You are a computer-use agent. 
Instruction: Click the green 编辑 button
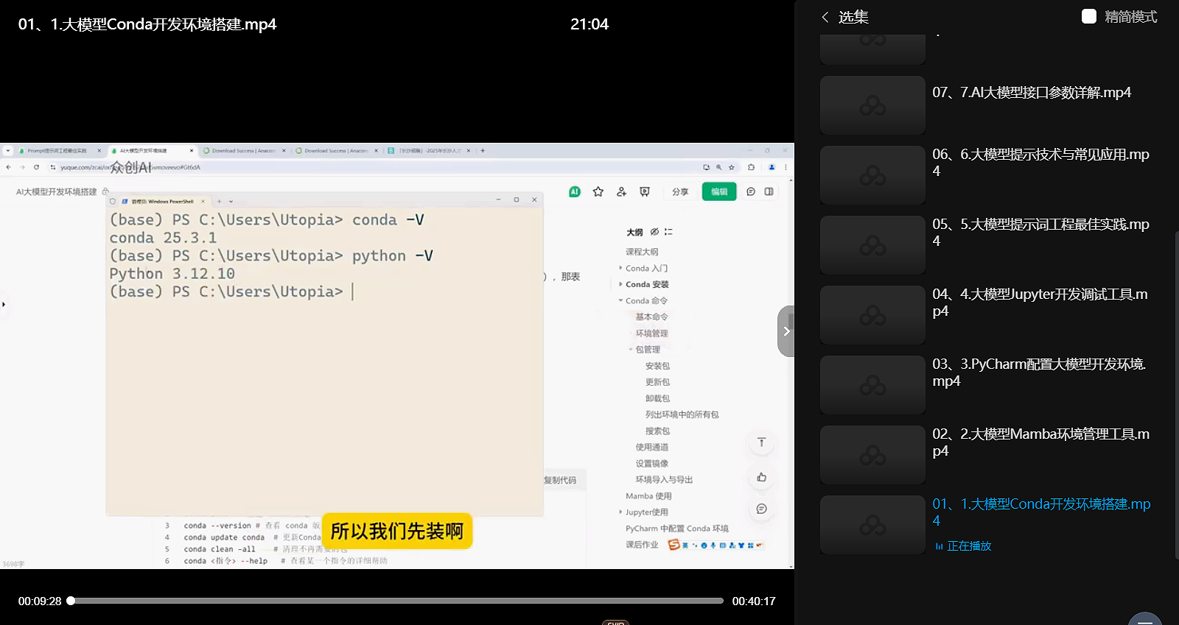[x=718, y=191]
